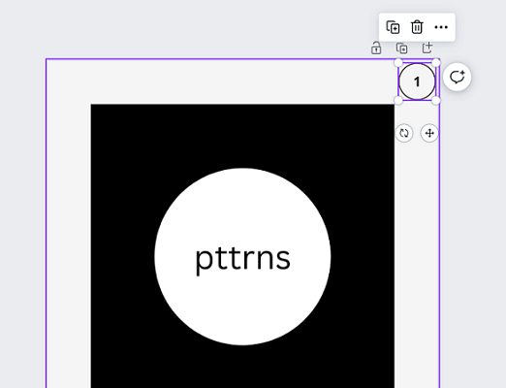Add a new page with the plus-page icon
Viewport: 506px width, 388px height.
427,48
